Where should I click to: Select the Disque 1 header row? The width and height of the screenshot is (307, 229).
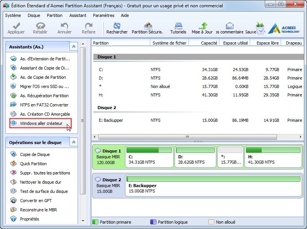(198, 57)
